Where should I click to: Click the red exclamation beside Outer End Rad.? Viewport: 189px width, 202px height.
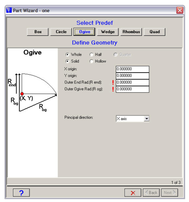113,82
